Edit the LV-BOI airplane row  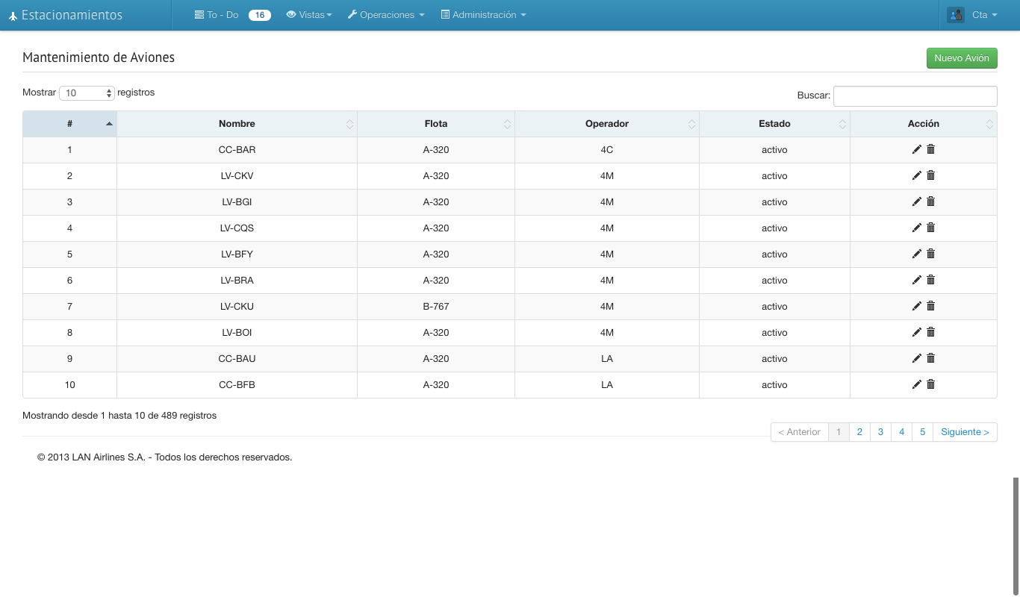point(917,332)
